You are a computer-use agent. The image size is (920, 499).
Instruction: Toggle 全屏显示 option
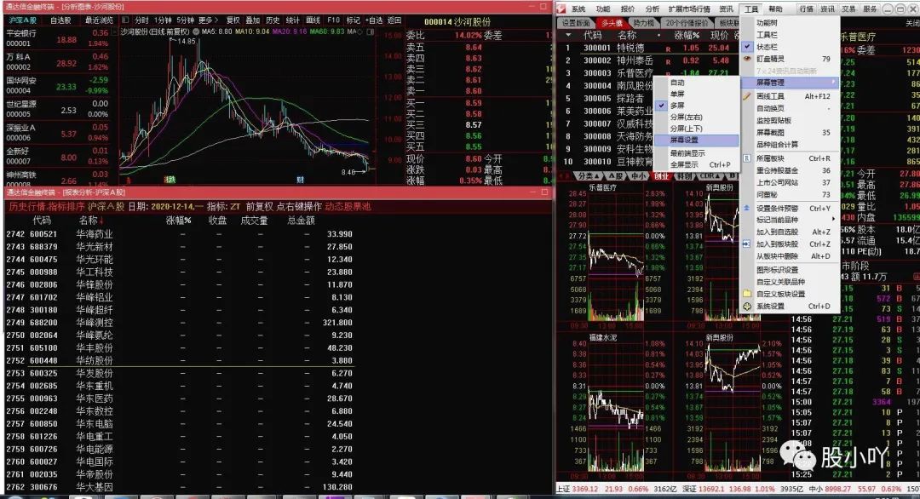[695, 164]
